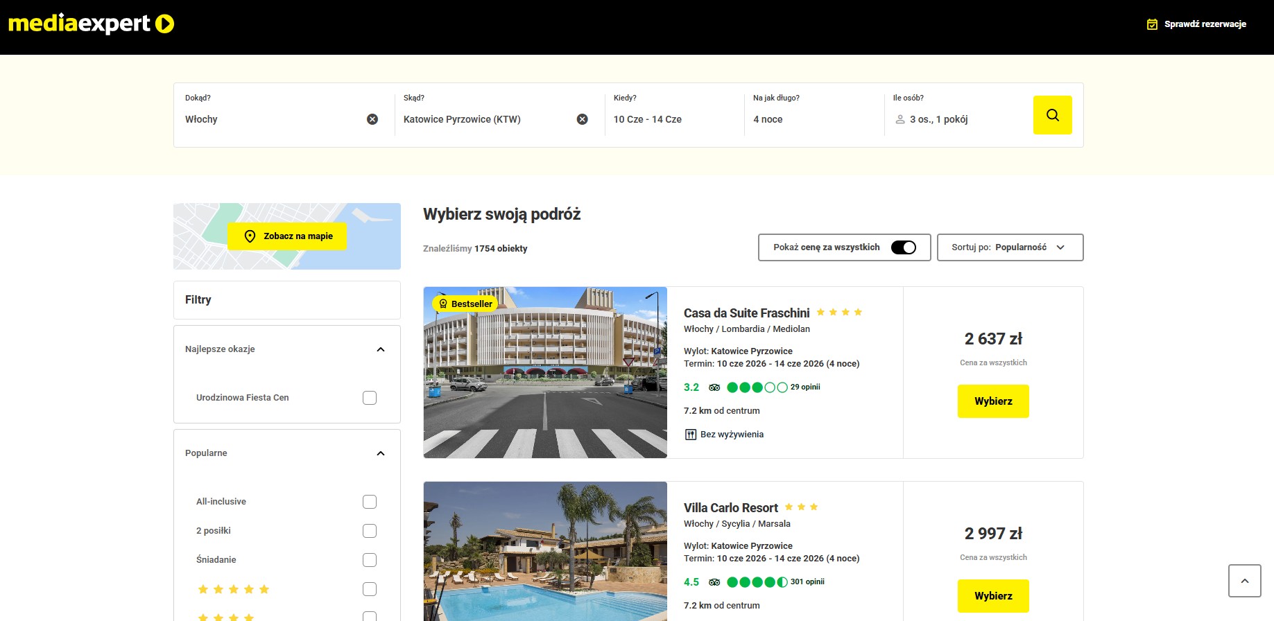Click the yellow search magnifier button
Image resolution: width=1274 pixels, height=621 pixels.
click(1052, 115)
